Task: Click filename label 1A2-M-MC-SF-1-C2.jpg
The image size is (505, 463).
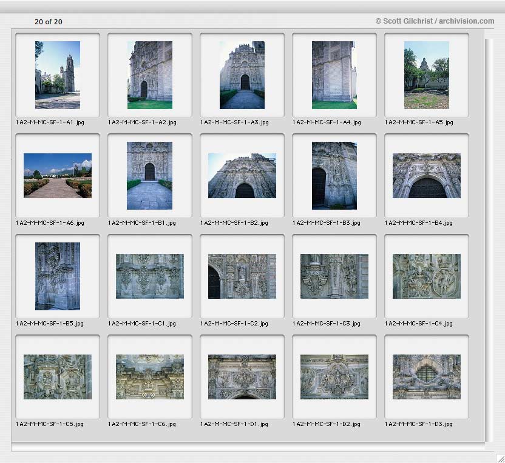Action: click(234, 324)
